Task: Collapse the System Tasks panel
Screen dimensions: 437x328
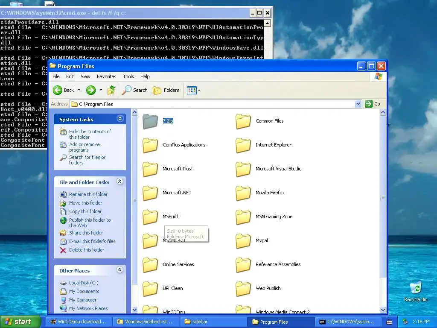Action: (120, 119)
